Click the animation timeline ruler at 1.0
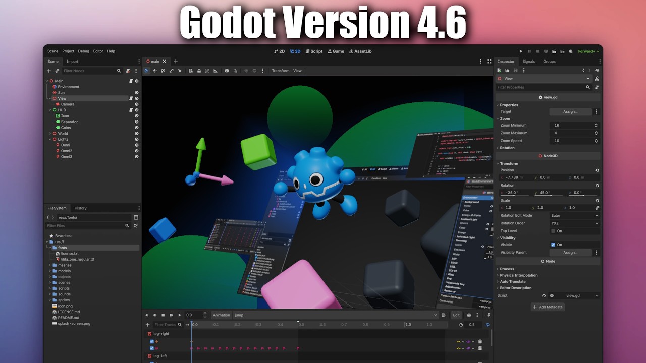Screen dimensions: 646x363 tap(408, 325)
